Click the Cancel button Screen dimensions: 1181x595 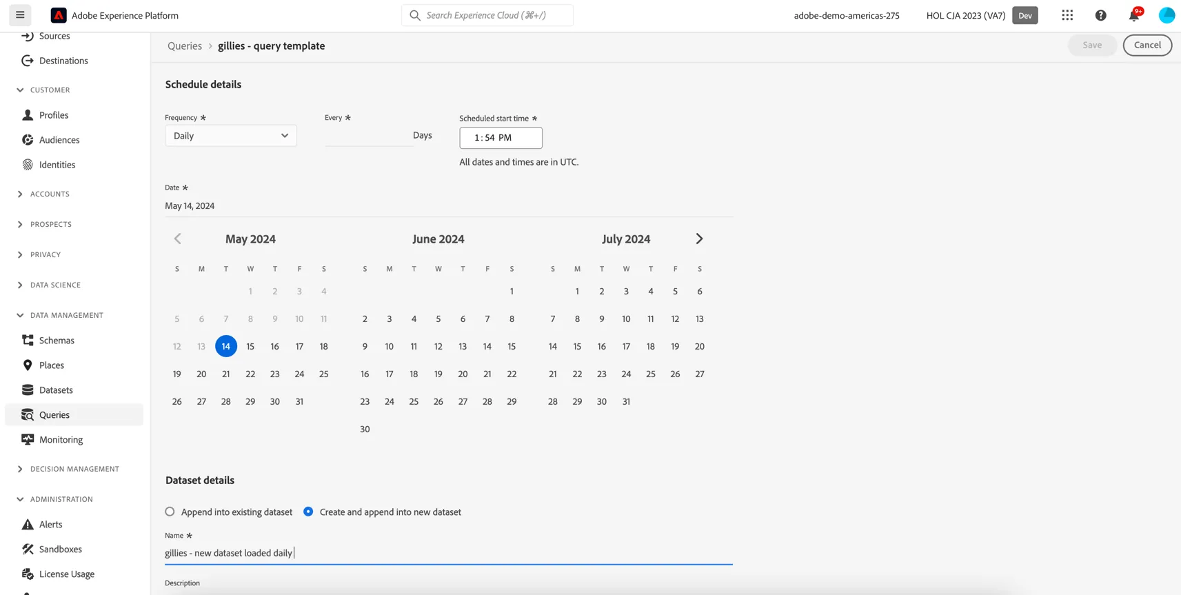coord(1147,46)
